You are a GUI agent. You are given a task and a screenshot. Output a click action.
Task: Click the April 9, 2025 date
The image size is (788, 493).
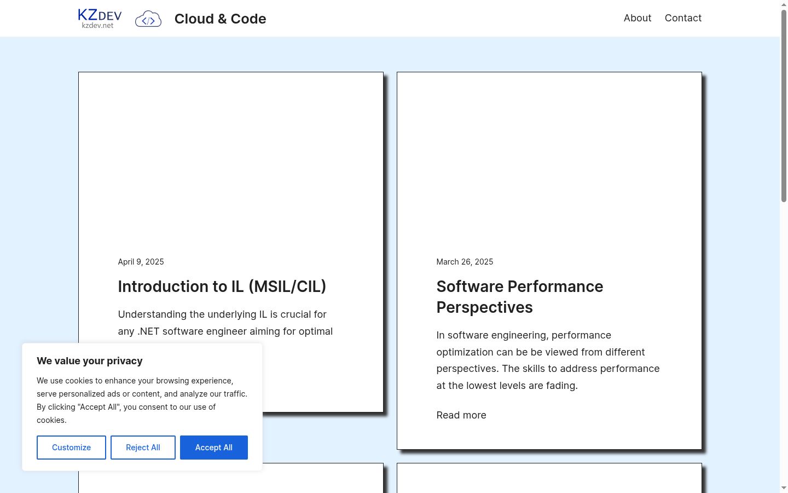click(141, 262)
